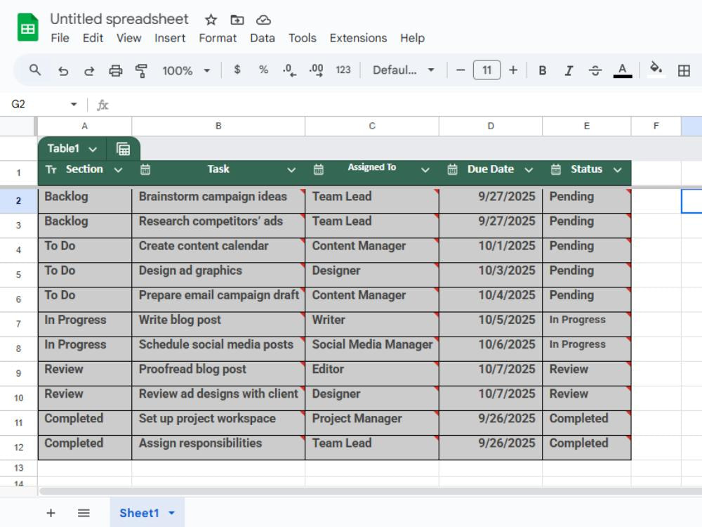Check cloud document status icon
The width and height of the screenshot is (702, 527).
click(263, 20)
